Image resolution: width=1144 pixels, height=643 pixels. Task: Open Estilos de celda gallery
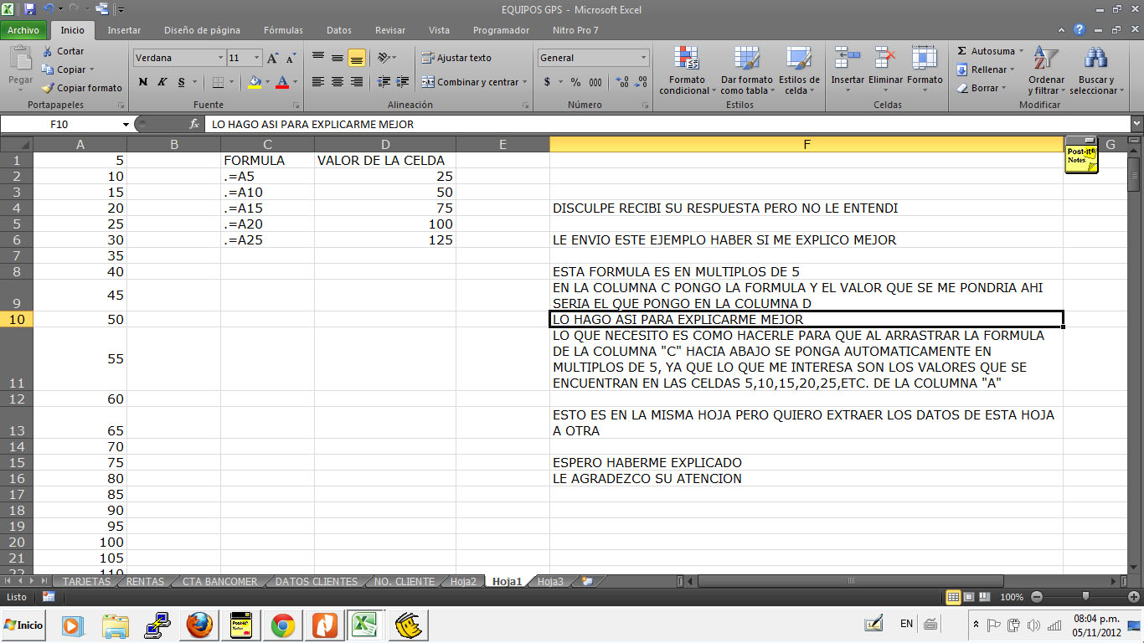(x=798, y=71)
